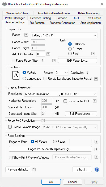Expand the Paper size dropdown

[64, 35]
